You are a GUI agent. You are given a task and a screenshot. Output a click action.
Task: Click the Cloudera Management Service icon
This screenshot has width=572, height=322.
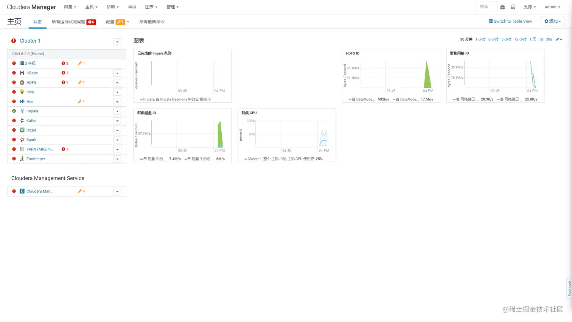click(x=22, y=191)
